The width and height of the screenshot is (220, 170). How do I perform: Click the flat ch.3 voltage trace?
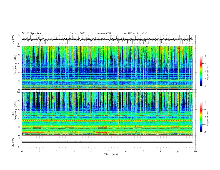point(107,142)
